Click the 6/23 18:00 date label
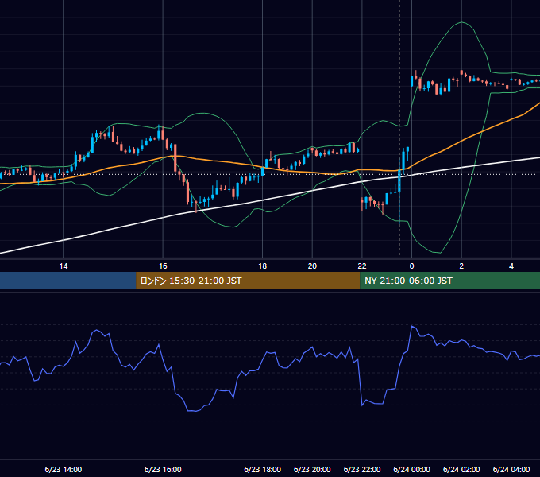The width and height of the screenshot is (540, 477). pyautogui.click(x=262, y=469)
